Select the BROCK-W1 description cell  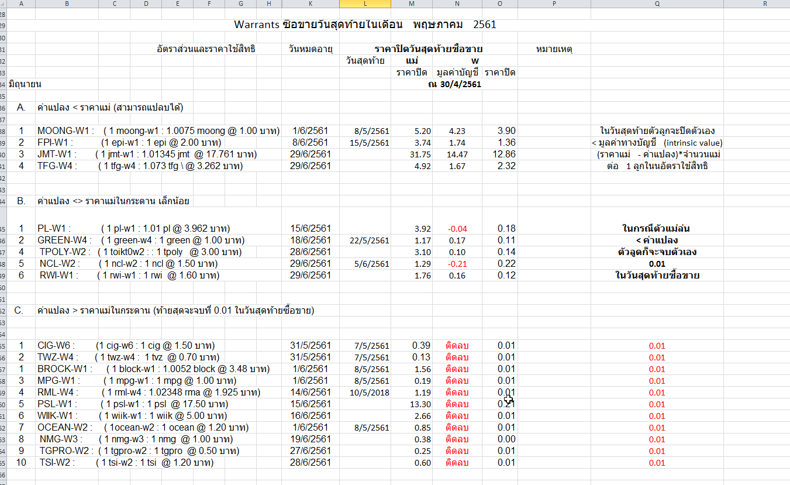tap(153, 369)
